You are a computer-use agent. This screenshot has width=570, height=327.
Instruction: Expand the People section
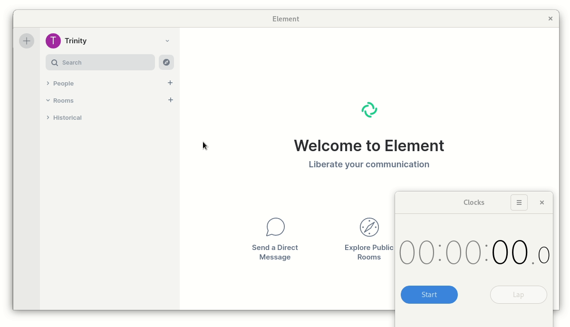(x=48, y=83)
